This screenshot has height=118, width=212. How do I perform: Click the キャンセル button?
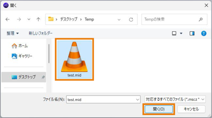[191, 109]
